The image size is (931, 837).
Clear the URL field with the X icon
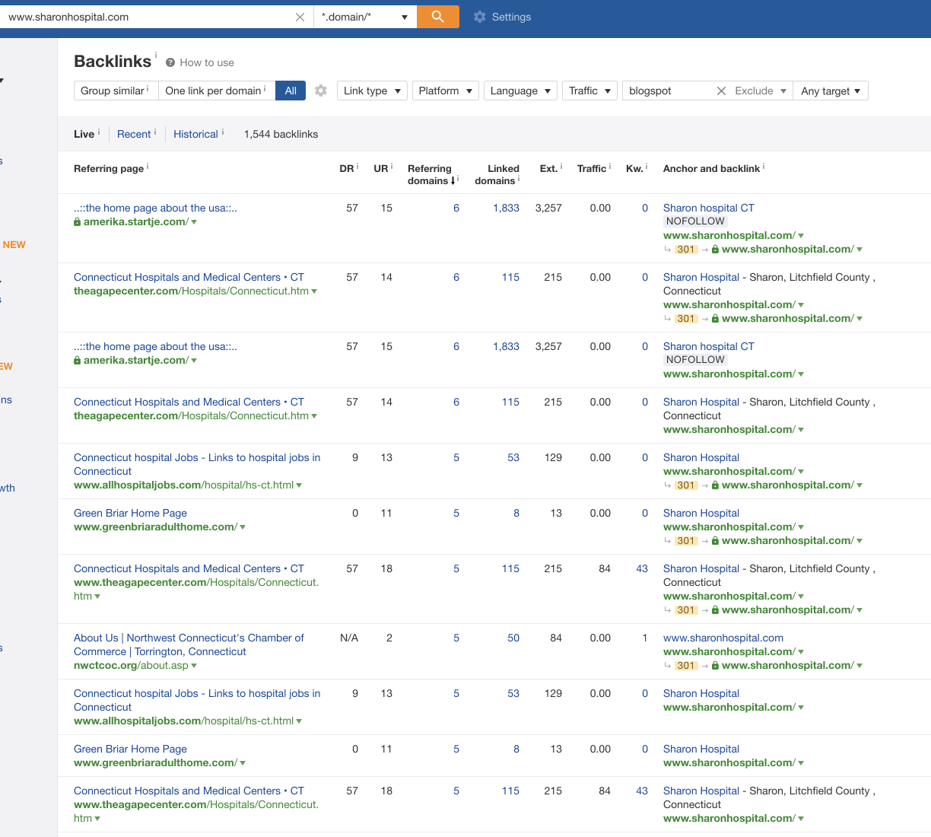tap(300, 17)
